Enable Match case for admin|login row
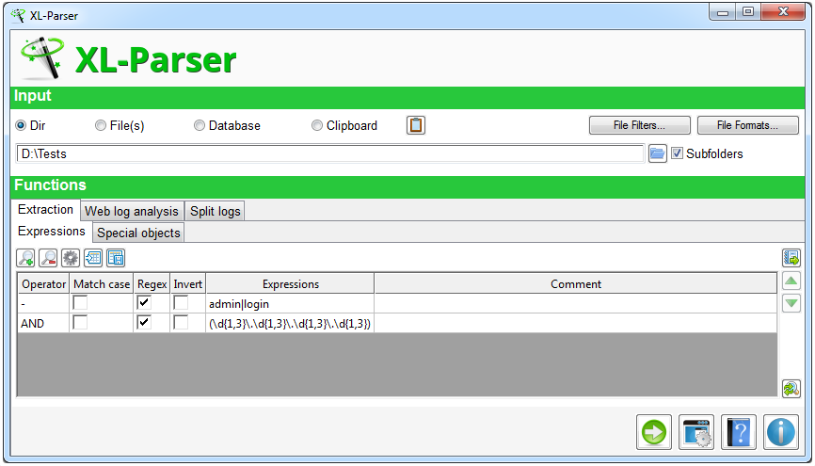This screenshot has height=466, width=815. coord(80,303)
